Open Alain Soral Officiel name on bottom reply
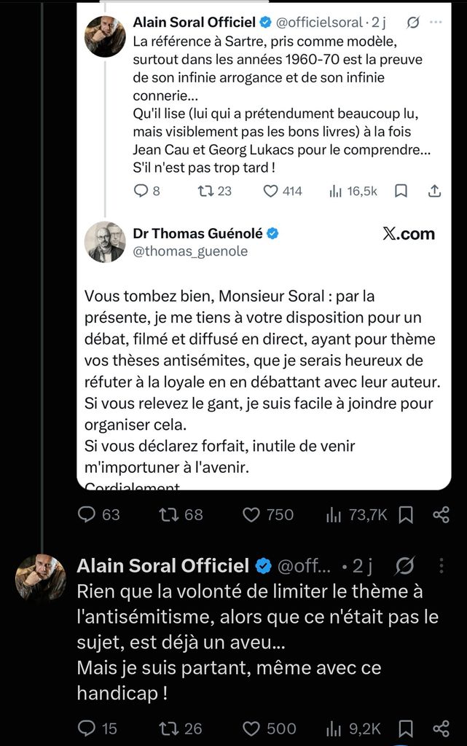Viewport: 467px width, 746px height. click(x=163, y=565)
